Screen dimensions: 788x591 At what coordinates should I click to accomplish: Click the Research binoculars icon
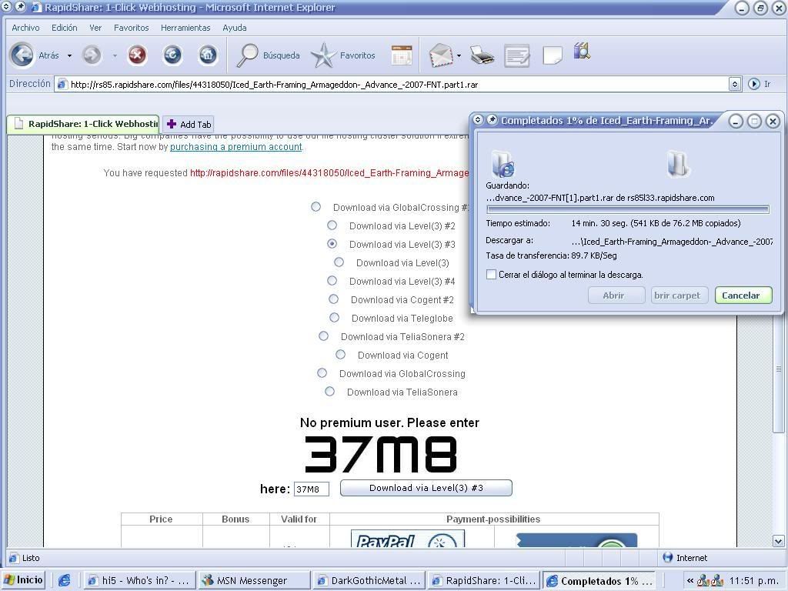pyautogui.click(x=582, y=52)
